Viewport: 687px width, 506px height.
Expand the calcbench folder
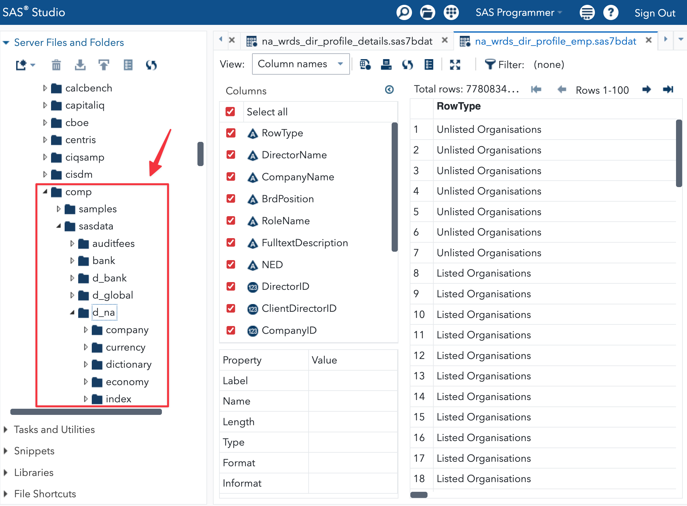tap(45, 88)
